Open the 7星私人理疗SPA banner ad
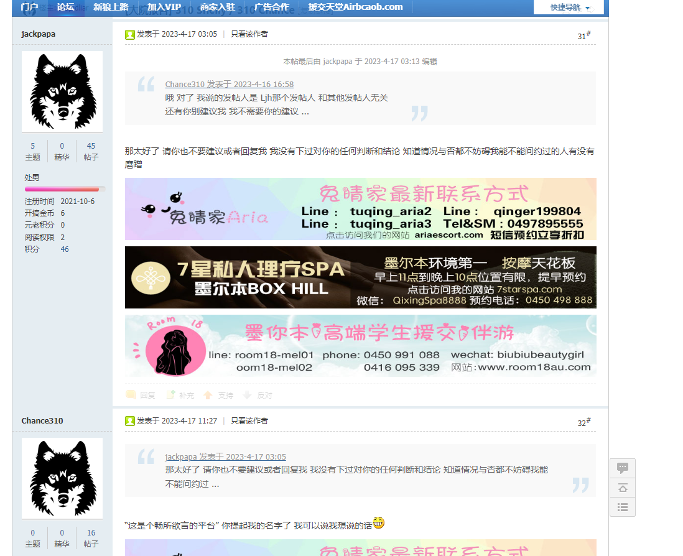683x556 pixels. point(361,277)
